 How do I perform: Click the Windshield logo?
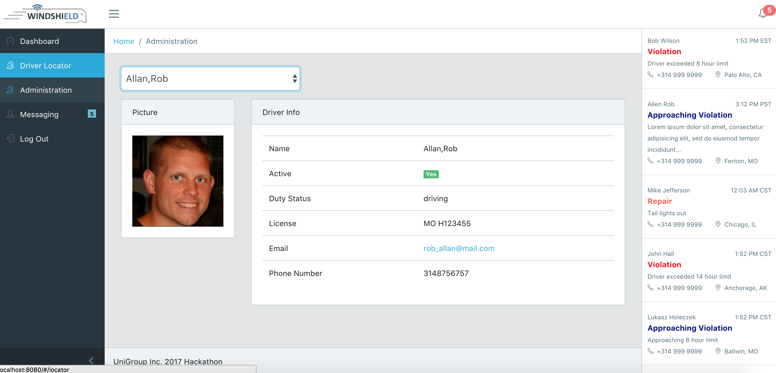(45, 14)
